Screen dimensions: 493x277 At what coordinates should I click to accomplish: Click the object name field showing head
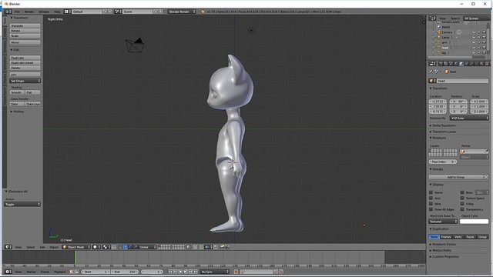[462, 81]
